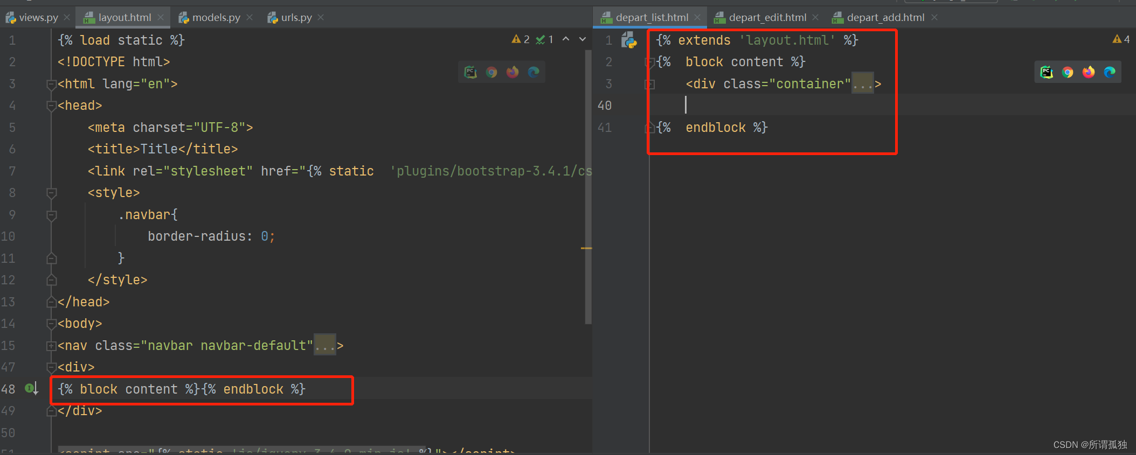1136x455 pixels.
Task: Click the Python gutter icon on line 1, right editor
Action: point(629,40)
